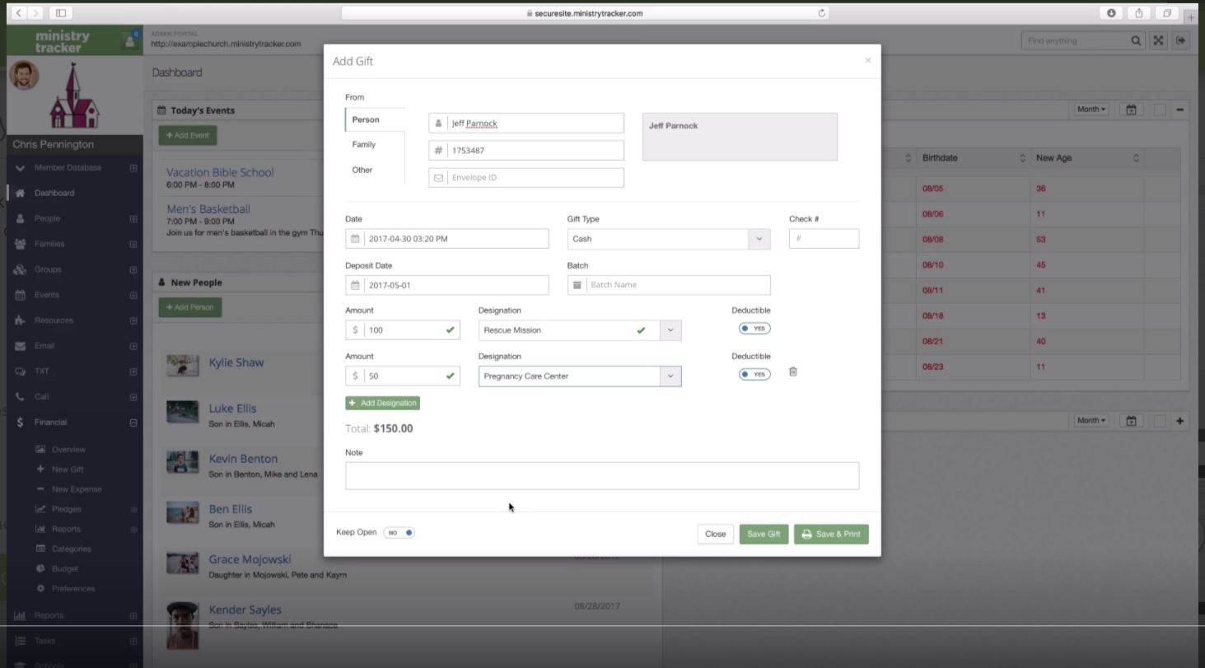The height and width of the screenshot is (668, 1205).
Task: Open Budget in Financial menu
Action: [65, 568]
